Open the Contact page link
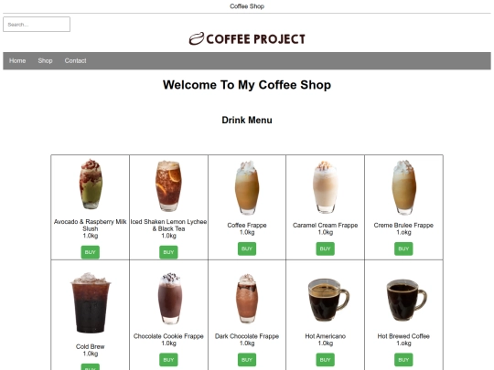This screenshot has height=370, width=494. click(75, 60)
